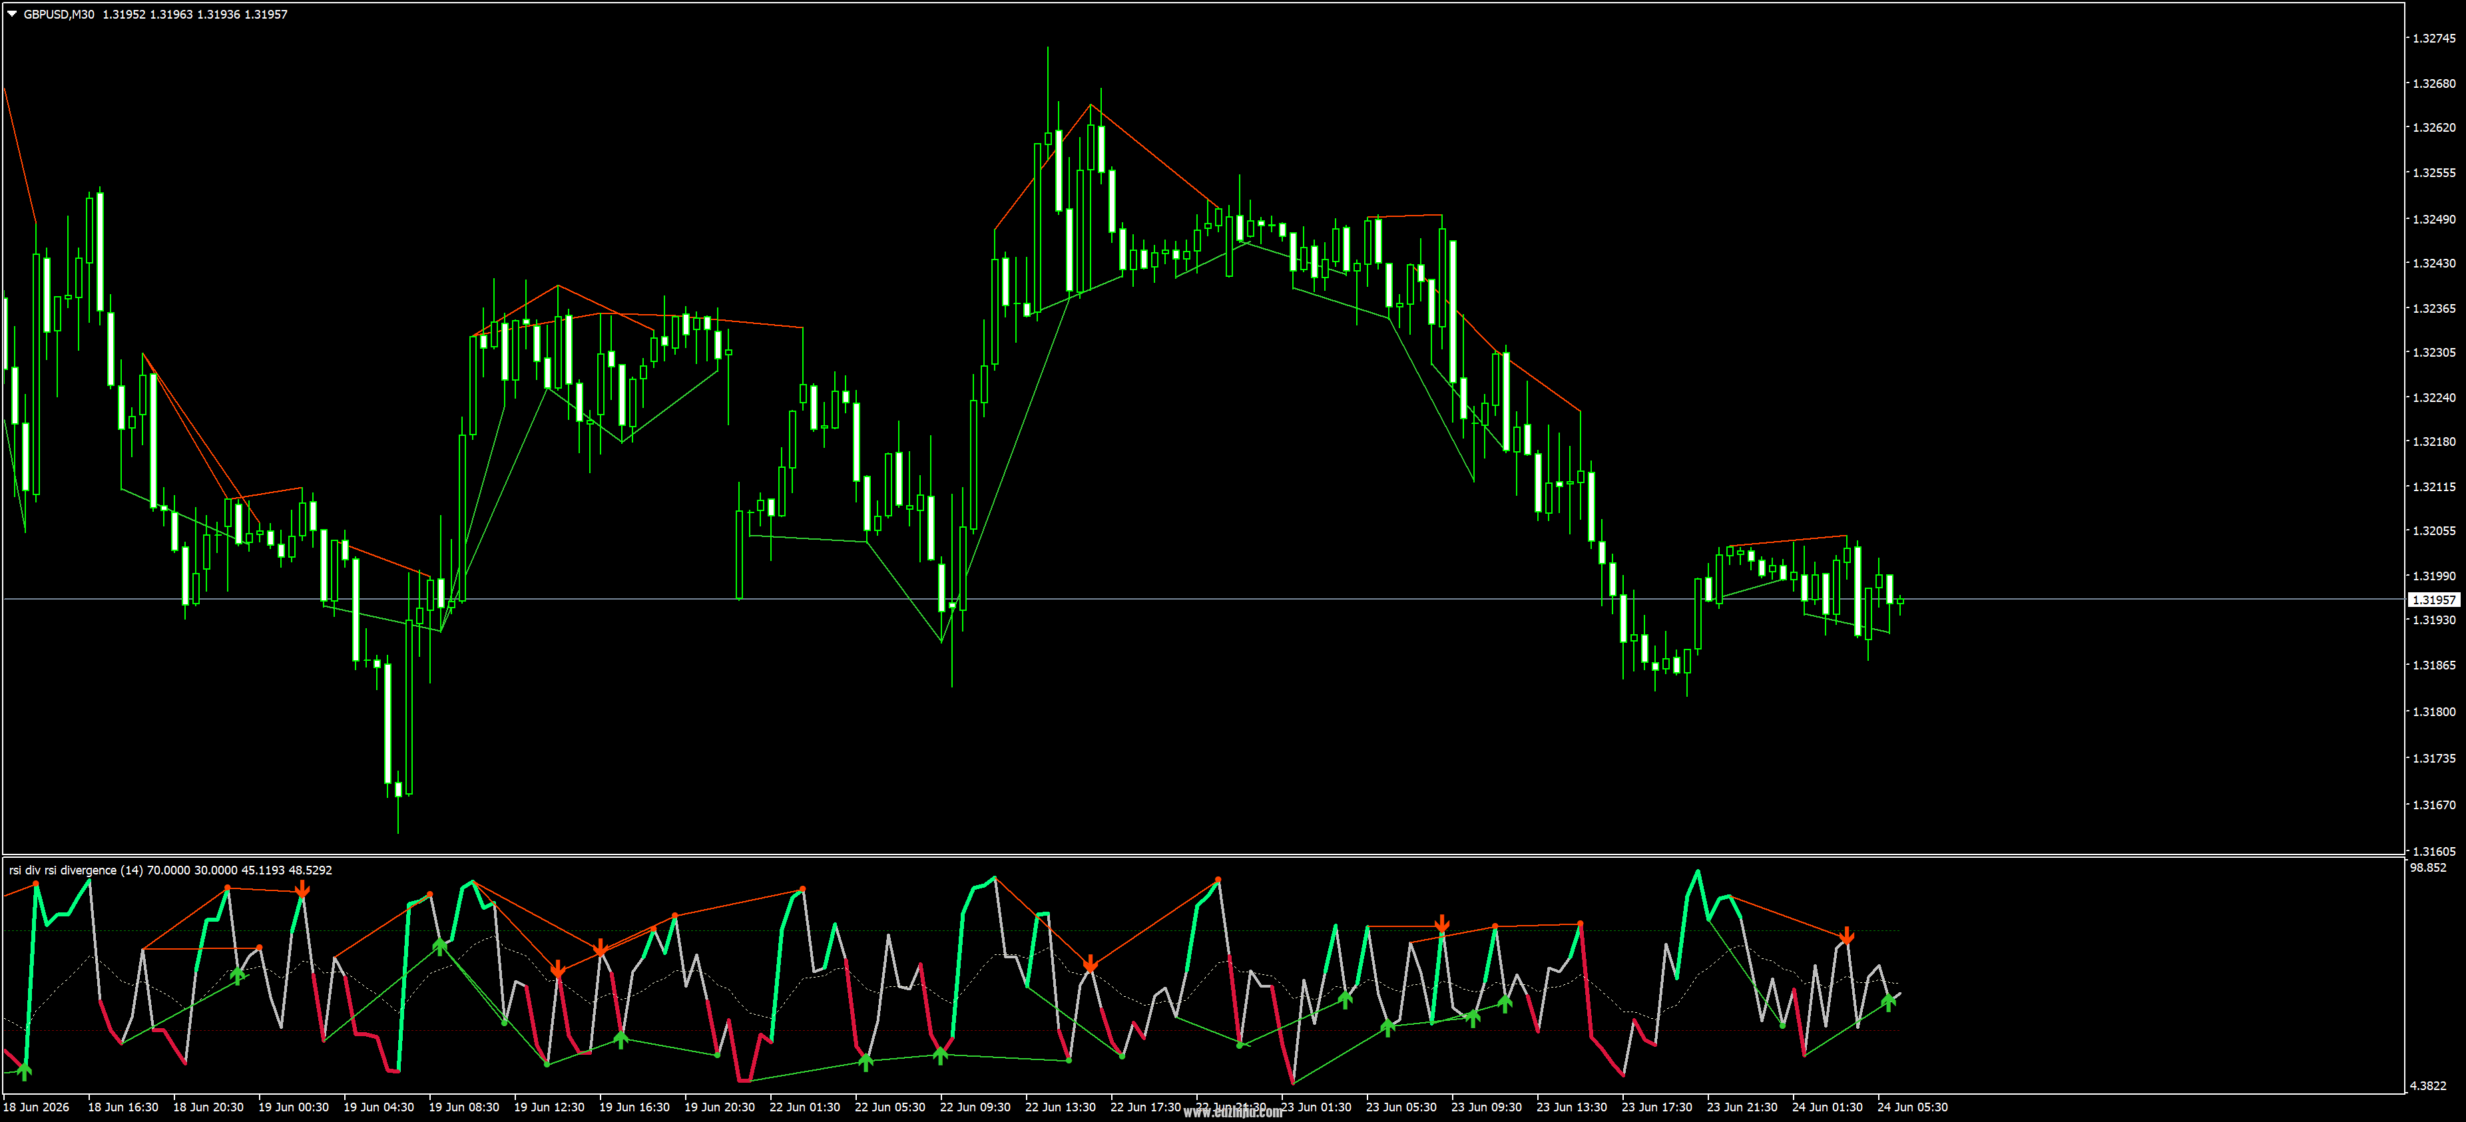Screen dimensions: 2466x1122
Task: Click the 23 Jun 01:30 time label
Action: [x=1316, y=1107]
